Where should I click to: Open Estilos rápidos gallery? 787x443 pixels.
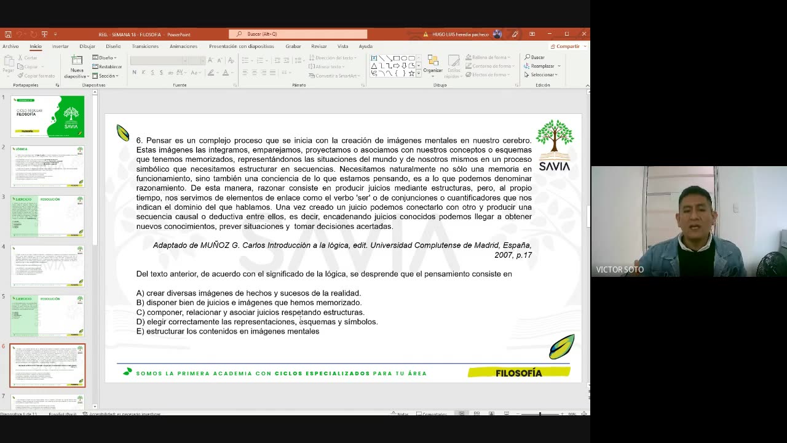coord(454,66)
